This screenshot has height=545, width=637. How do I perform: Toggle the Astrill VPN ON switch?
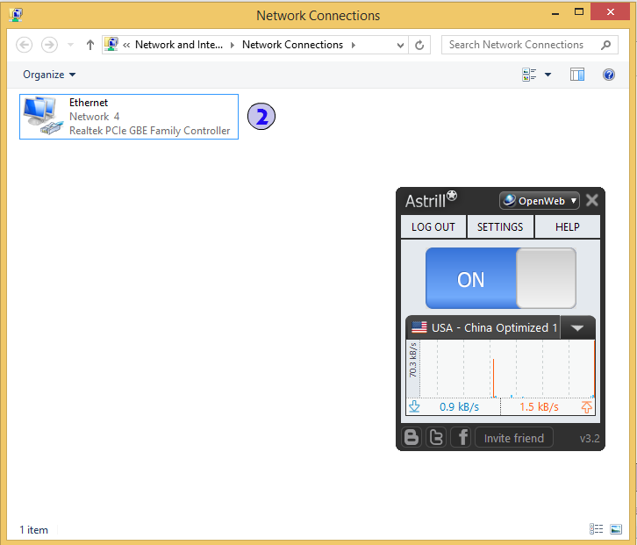[x=500, y=278]
